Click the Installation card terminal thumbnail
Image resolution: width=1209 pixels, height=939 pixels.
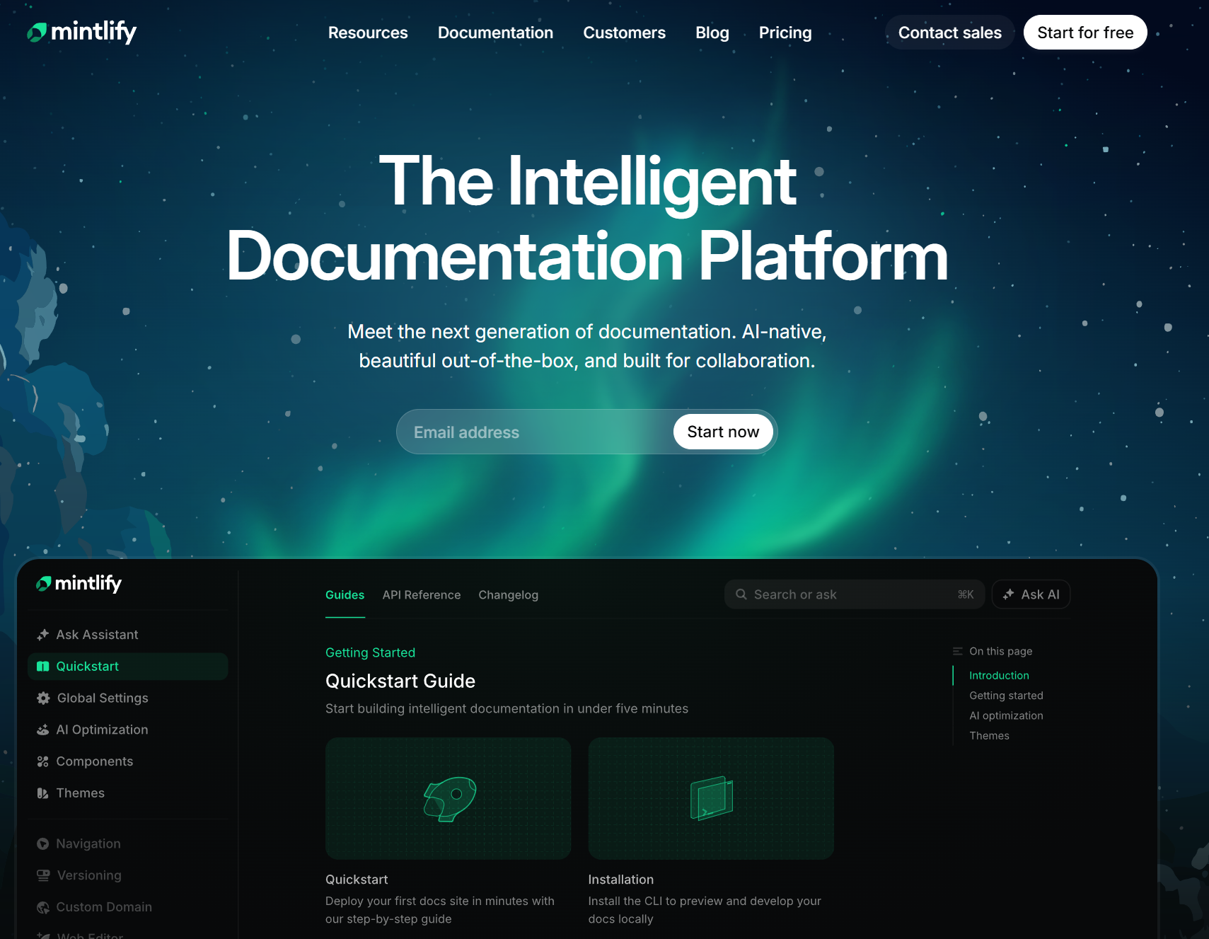711,798
